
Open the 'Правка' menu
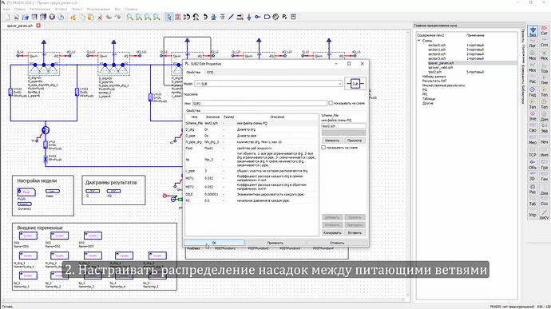(20, 9)
